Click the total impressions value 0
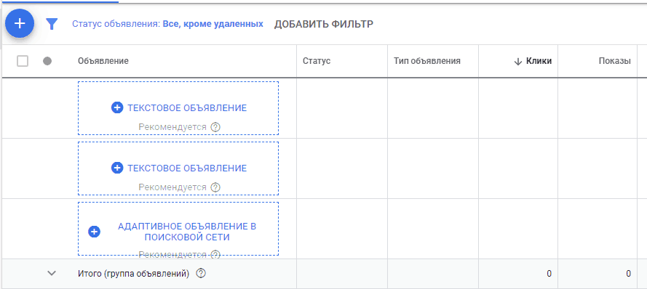This screenshot has width=647, height=289. click(628, 274)
